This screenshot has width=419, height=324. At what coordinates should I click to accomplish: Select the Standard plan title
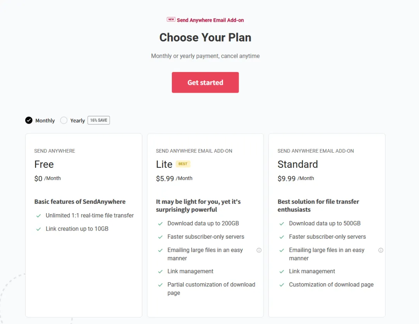click(298, 164)
